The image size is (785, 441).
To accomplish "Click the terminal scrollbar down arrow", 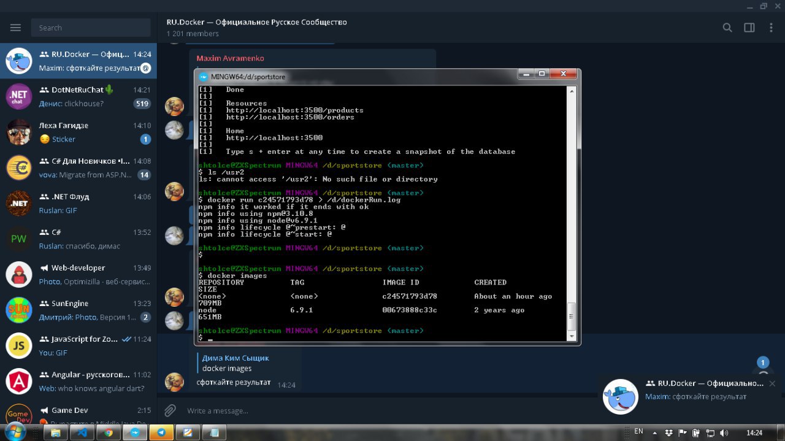I will point(572,337).
